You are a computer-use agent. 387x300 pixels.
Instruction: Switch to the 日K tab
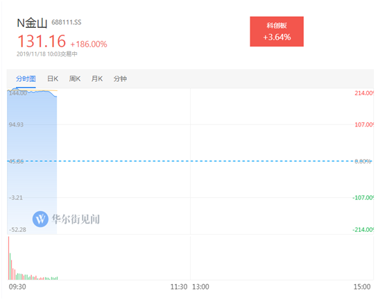pos(53,79)
